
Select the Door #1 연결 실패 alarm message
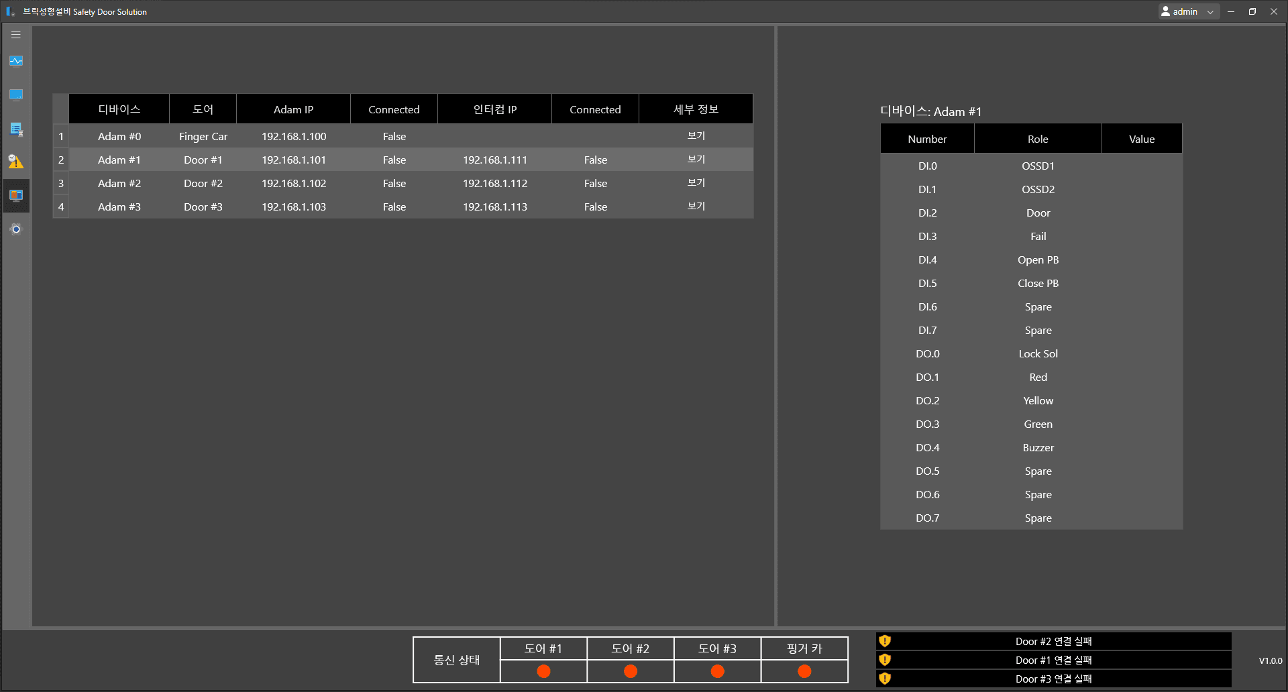[x=1053, y=660]
